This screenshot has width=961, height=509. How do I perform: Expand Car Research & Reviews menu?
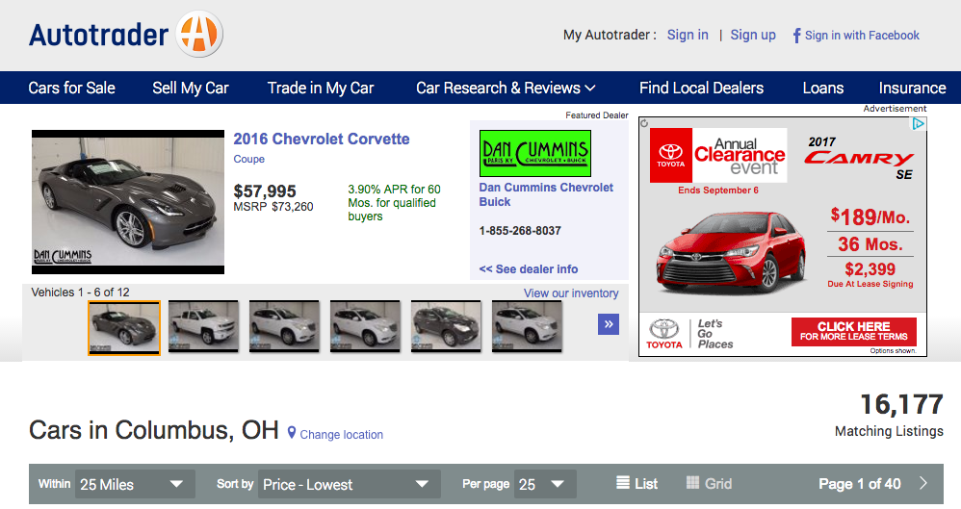pyautogui.click(x=506, y=88)
